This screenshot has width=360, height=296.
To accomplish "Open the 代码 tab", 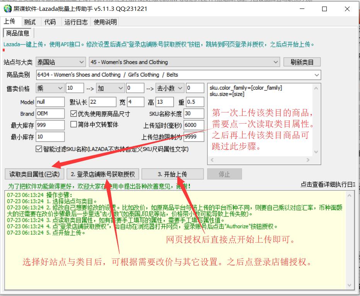I will coord(50,22).
